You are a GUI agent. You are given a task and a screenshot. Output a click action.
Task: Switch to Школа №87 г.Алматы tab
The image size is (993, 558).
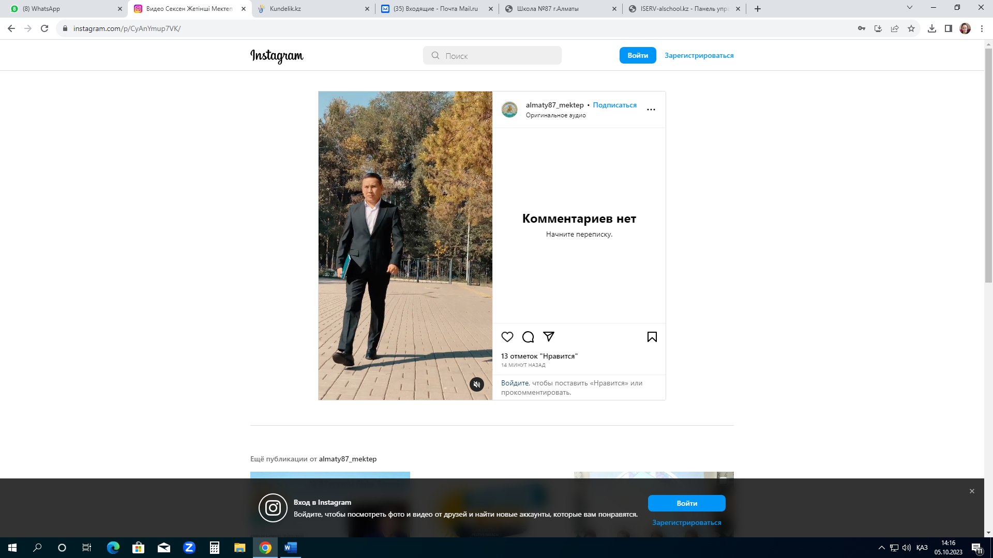561,9
